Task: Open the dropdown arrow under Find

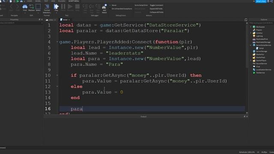Action: [x=25, y=13]
